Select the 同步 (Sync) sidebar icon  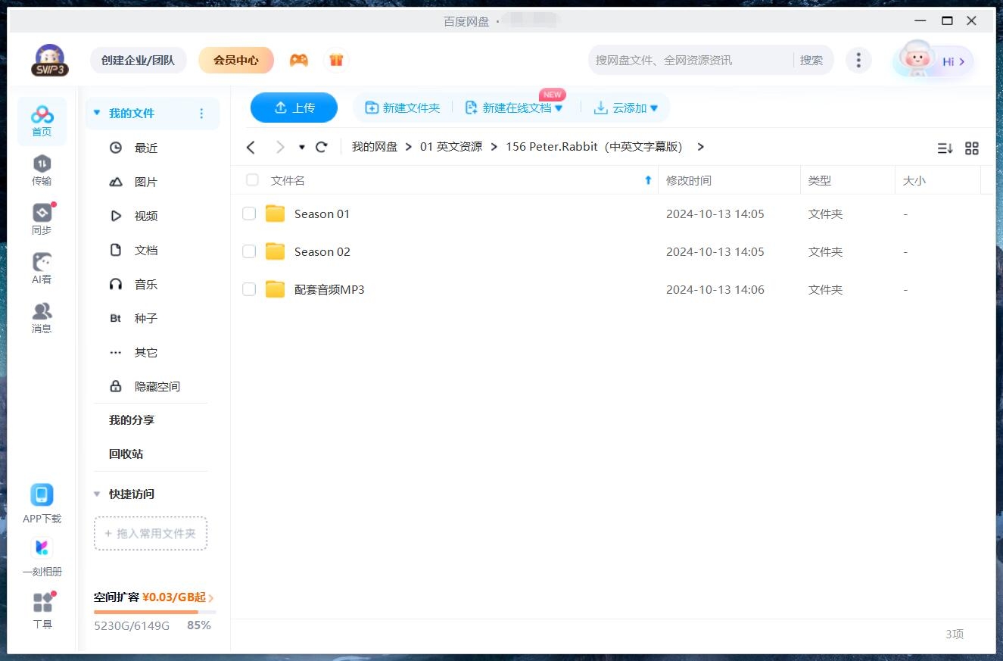pos(42,217)
